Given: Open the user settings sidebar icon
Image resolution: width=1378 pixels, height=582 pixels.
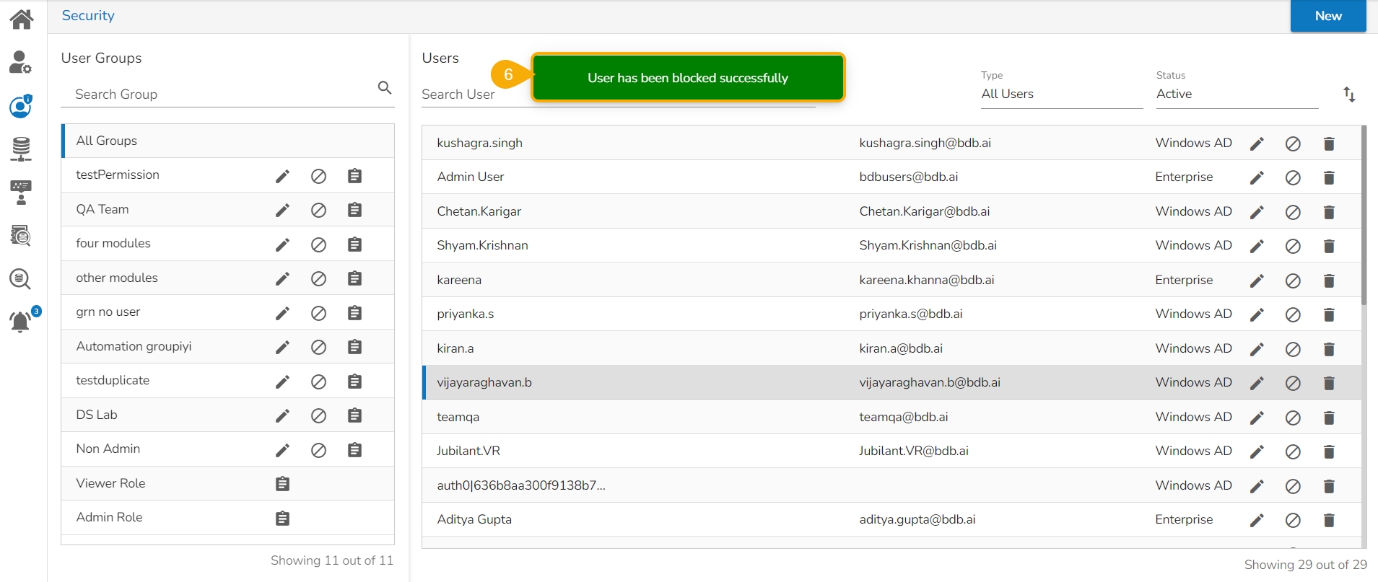Looking at the screenshot, I should coord(20,63).
